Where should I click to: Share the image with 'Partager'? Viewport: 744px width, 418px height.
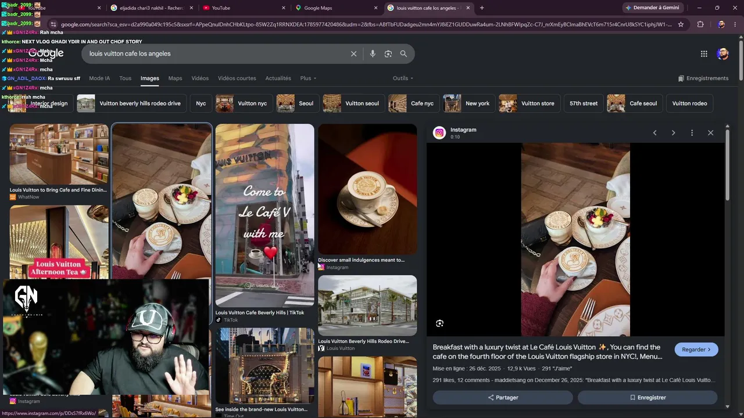[503, 398]
